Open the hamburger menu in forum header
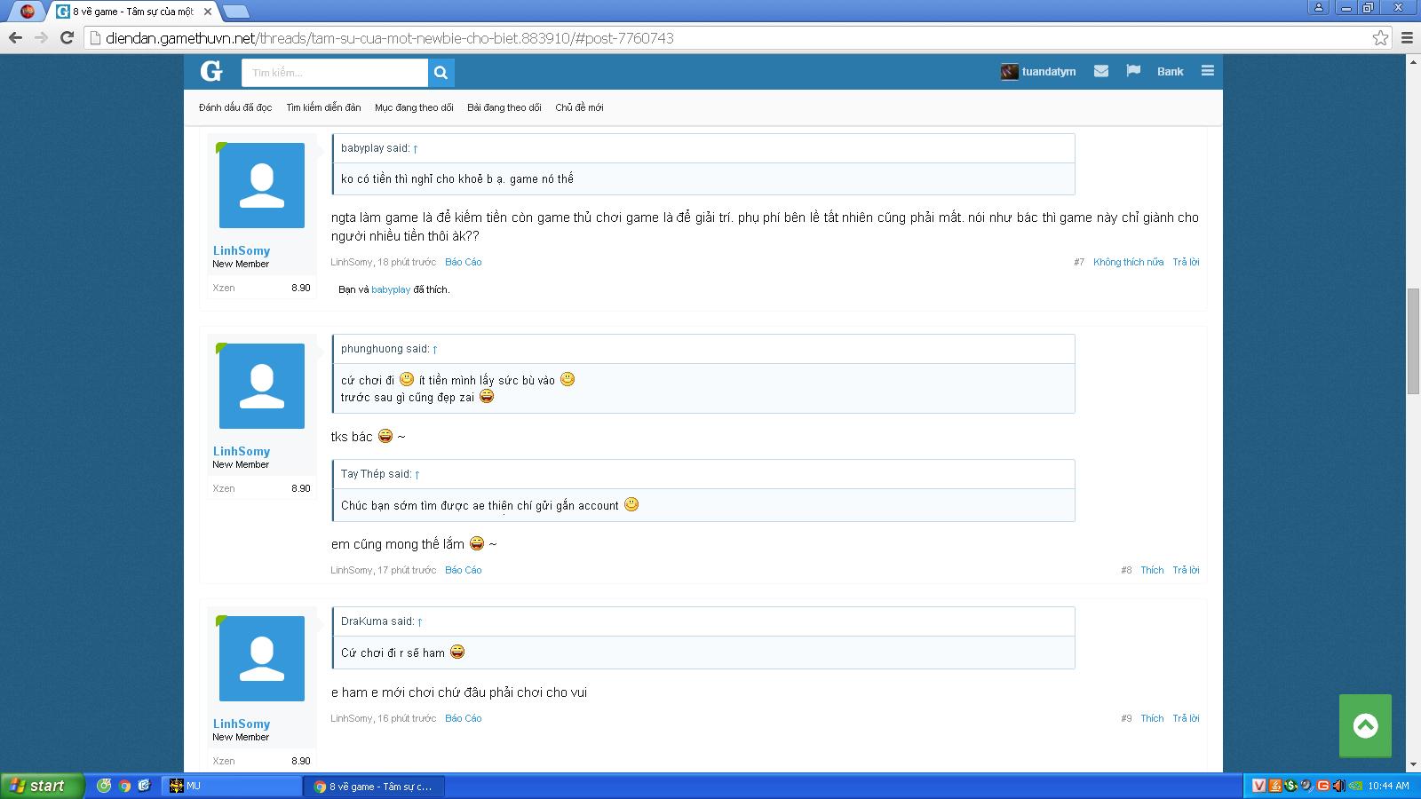Screen dimensions: 1421x799 click(1207, 71)
